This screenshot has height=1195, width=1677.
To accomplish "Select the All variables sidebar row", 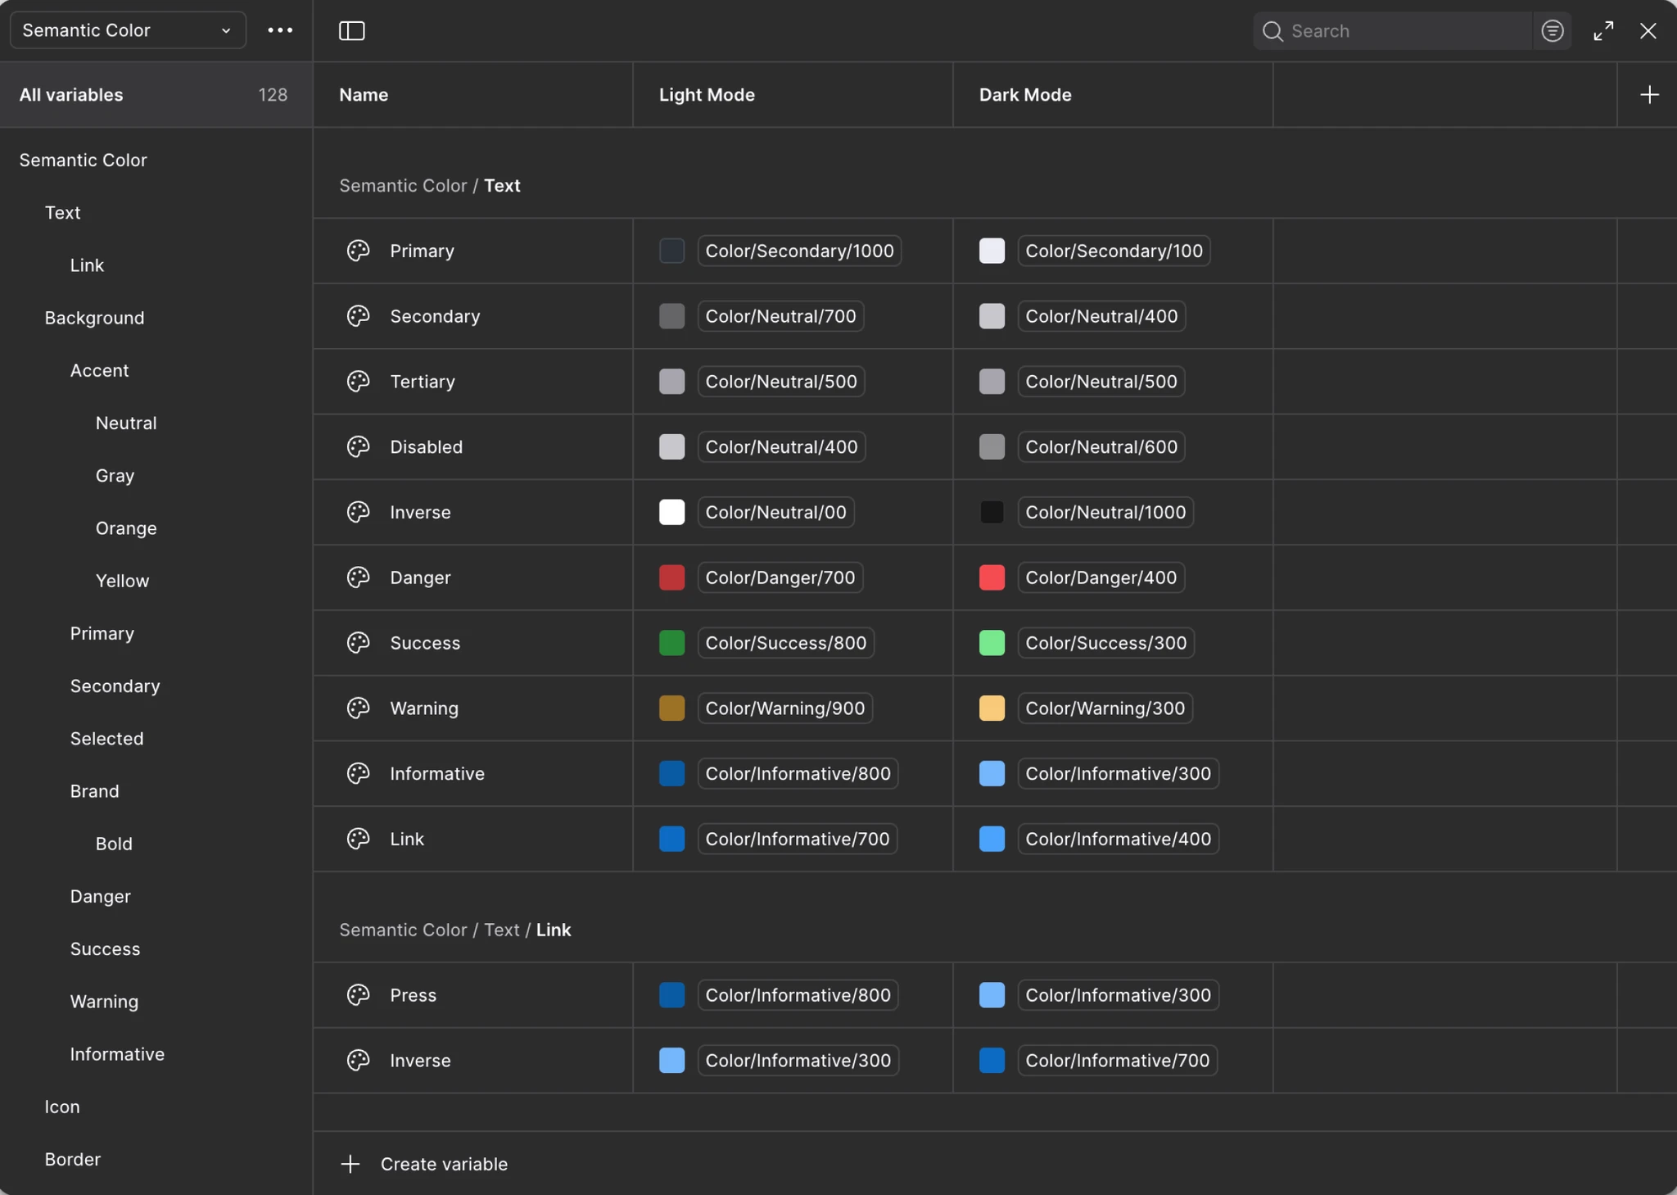I will [x=156, y=95].
